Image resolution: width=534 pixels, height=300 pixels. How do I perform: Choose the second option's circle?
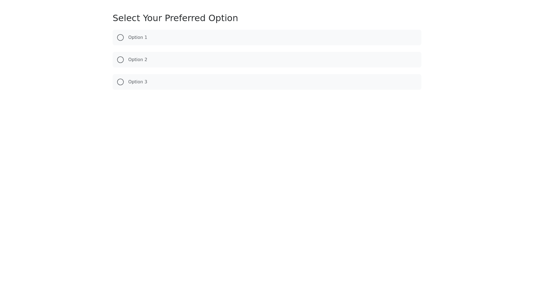point(120,60)
